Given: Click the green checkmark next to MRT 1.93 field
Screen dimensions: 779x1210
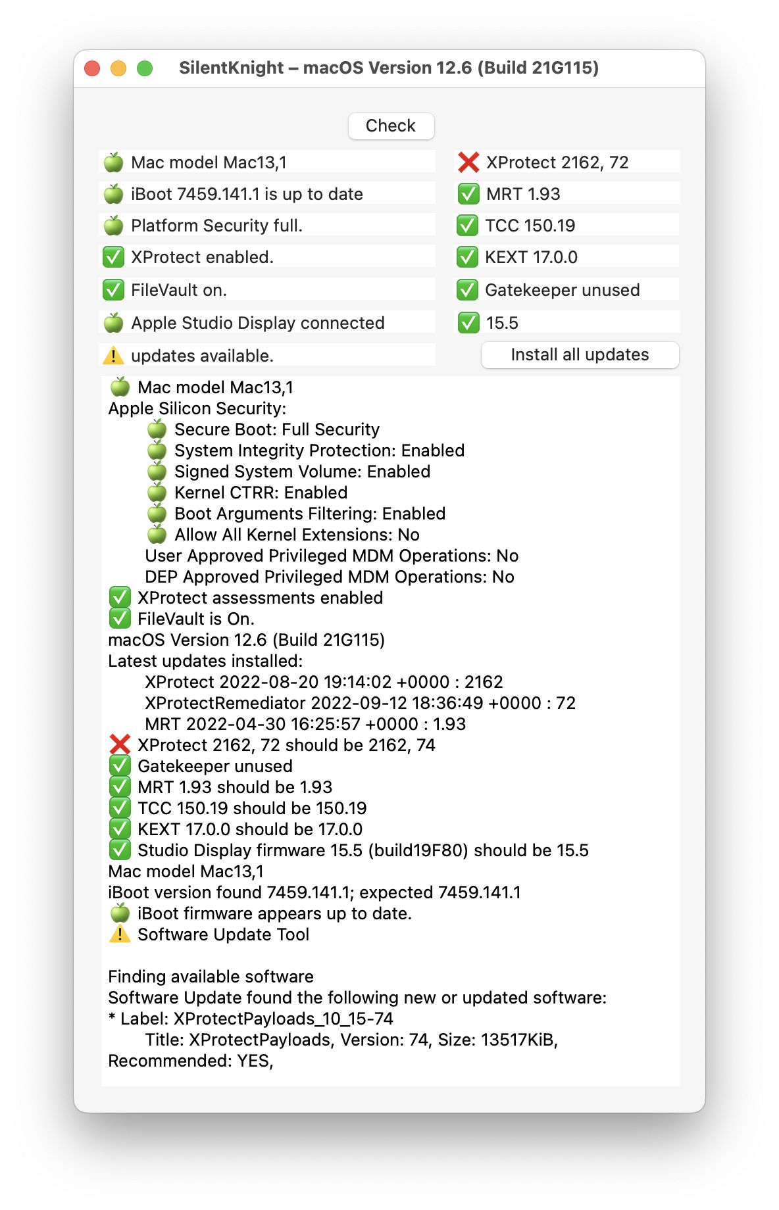Looking at the screenshot, I should [x=468, y=194].
